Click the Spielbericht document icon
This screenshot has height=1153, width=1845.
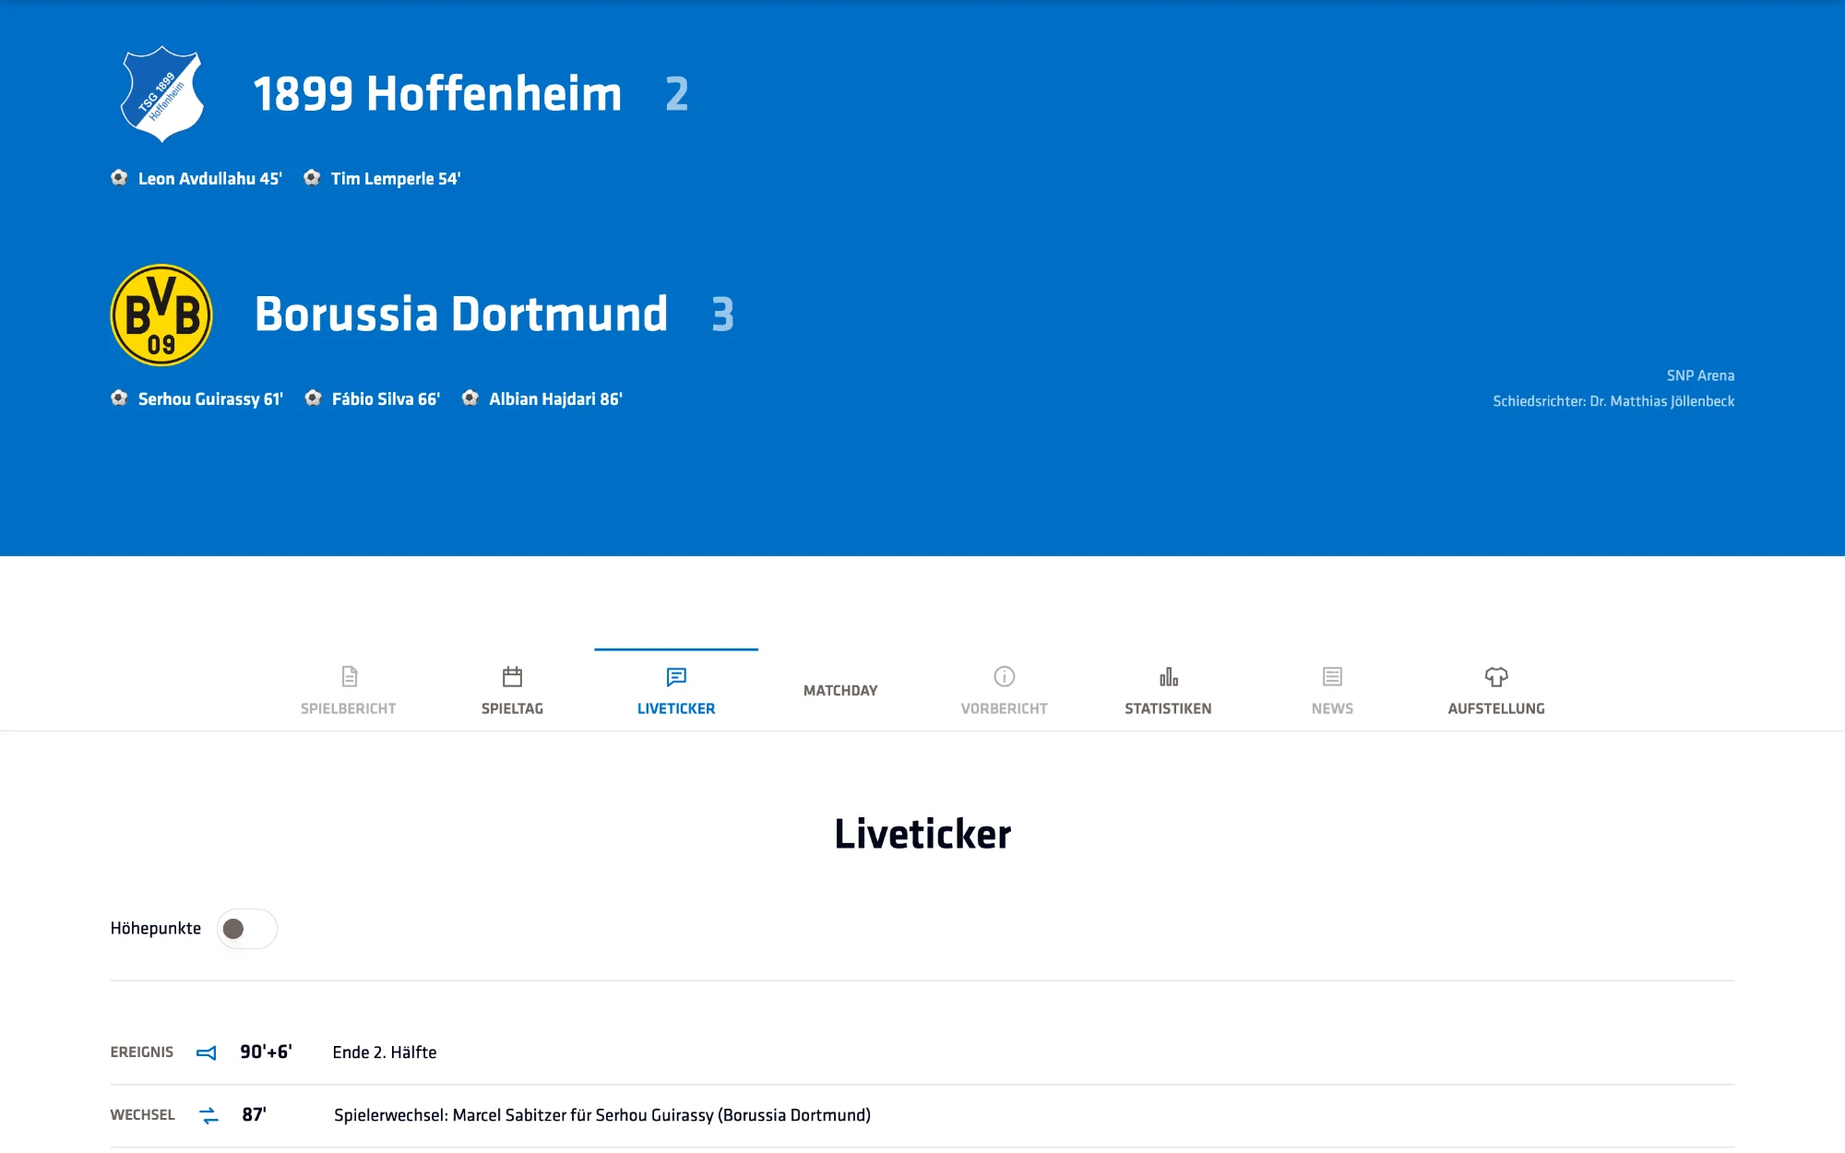click(349, 676)
